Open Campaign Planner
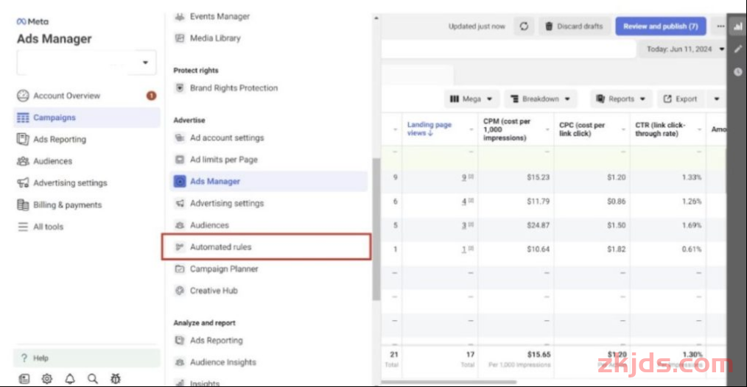This screenshot has width=747, height=387. [224, 269]
